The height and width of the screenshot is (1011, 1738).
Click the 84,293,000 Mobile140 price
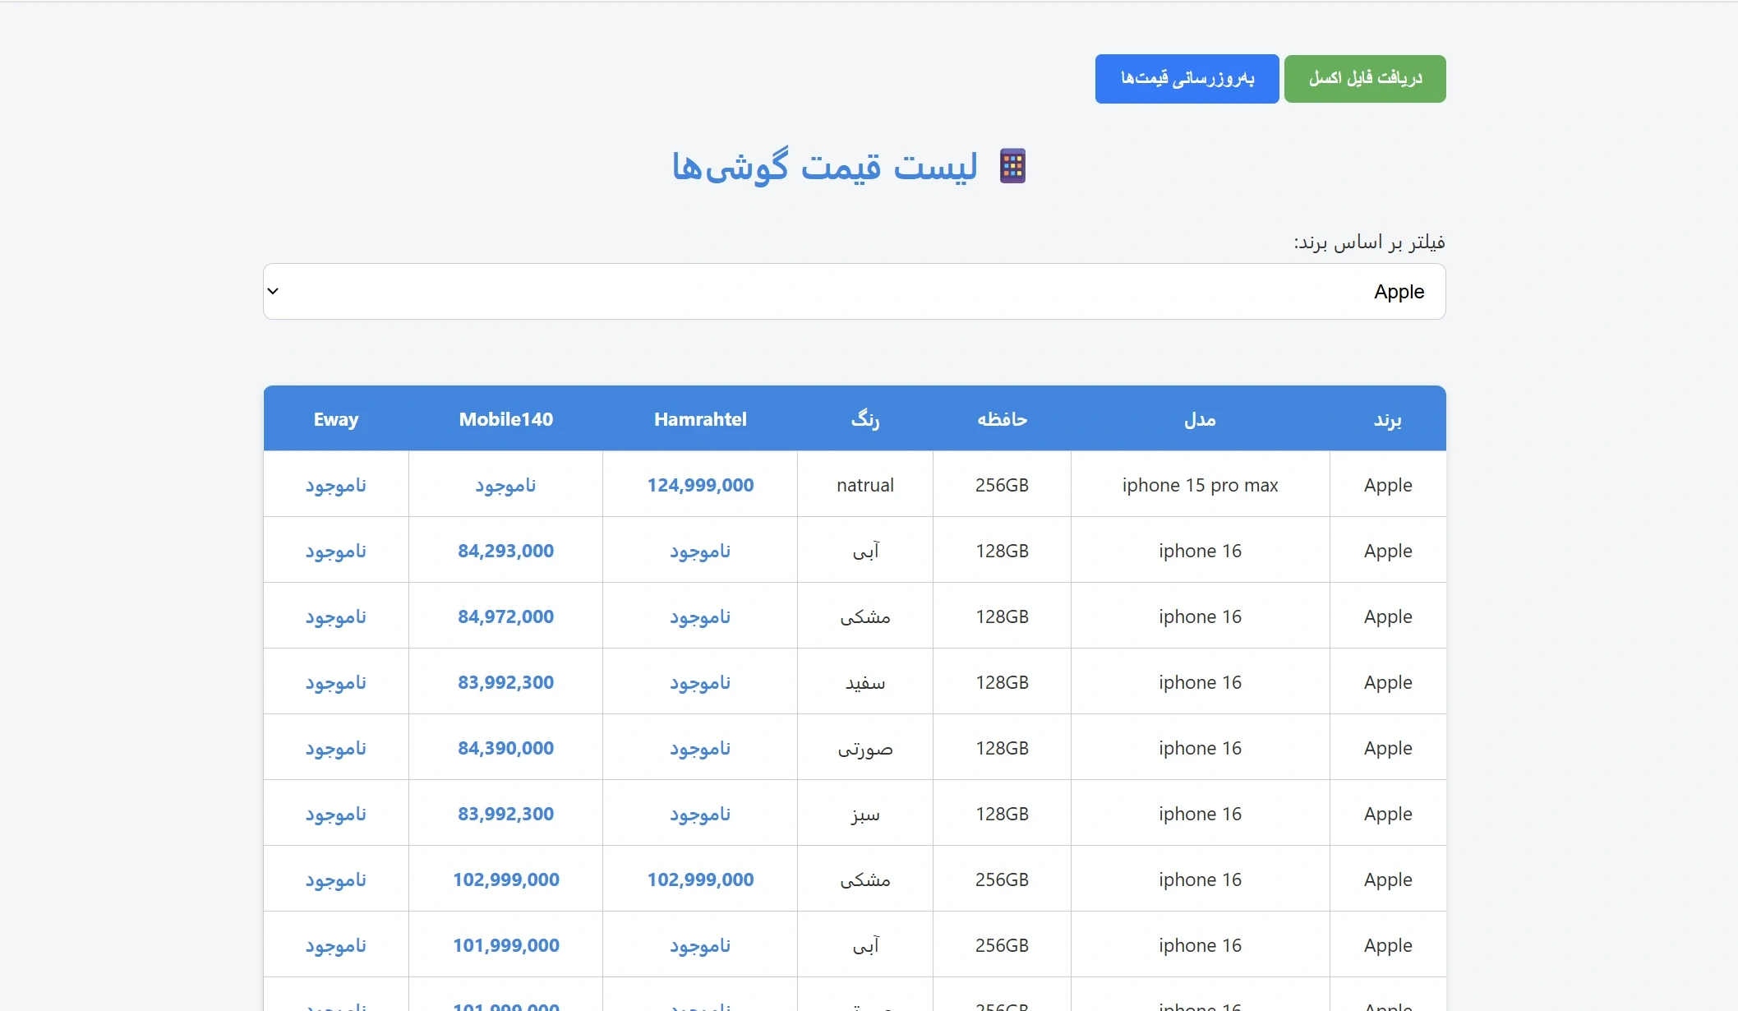(506, 551)
